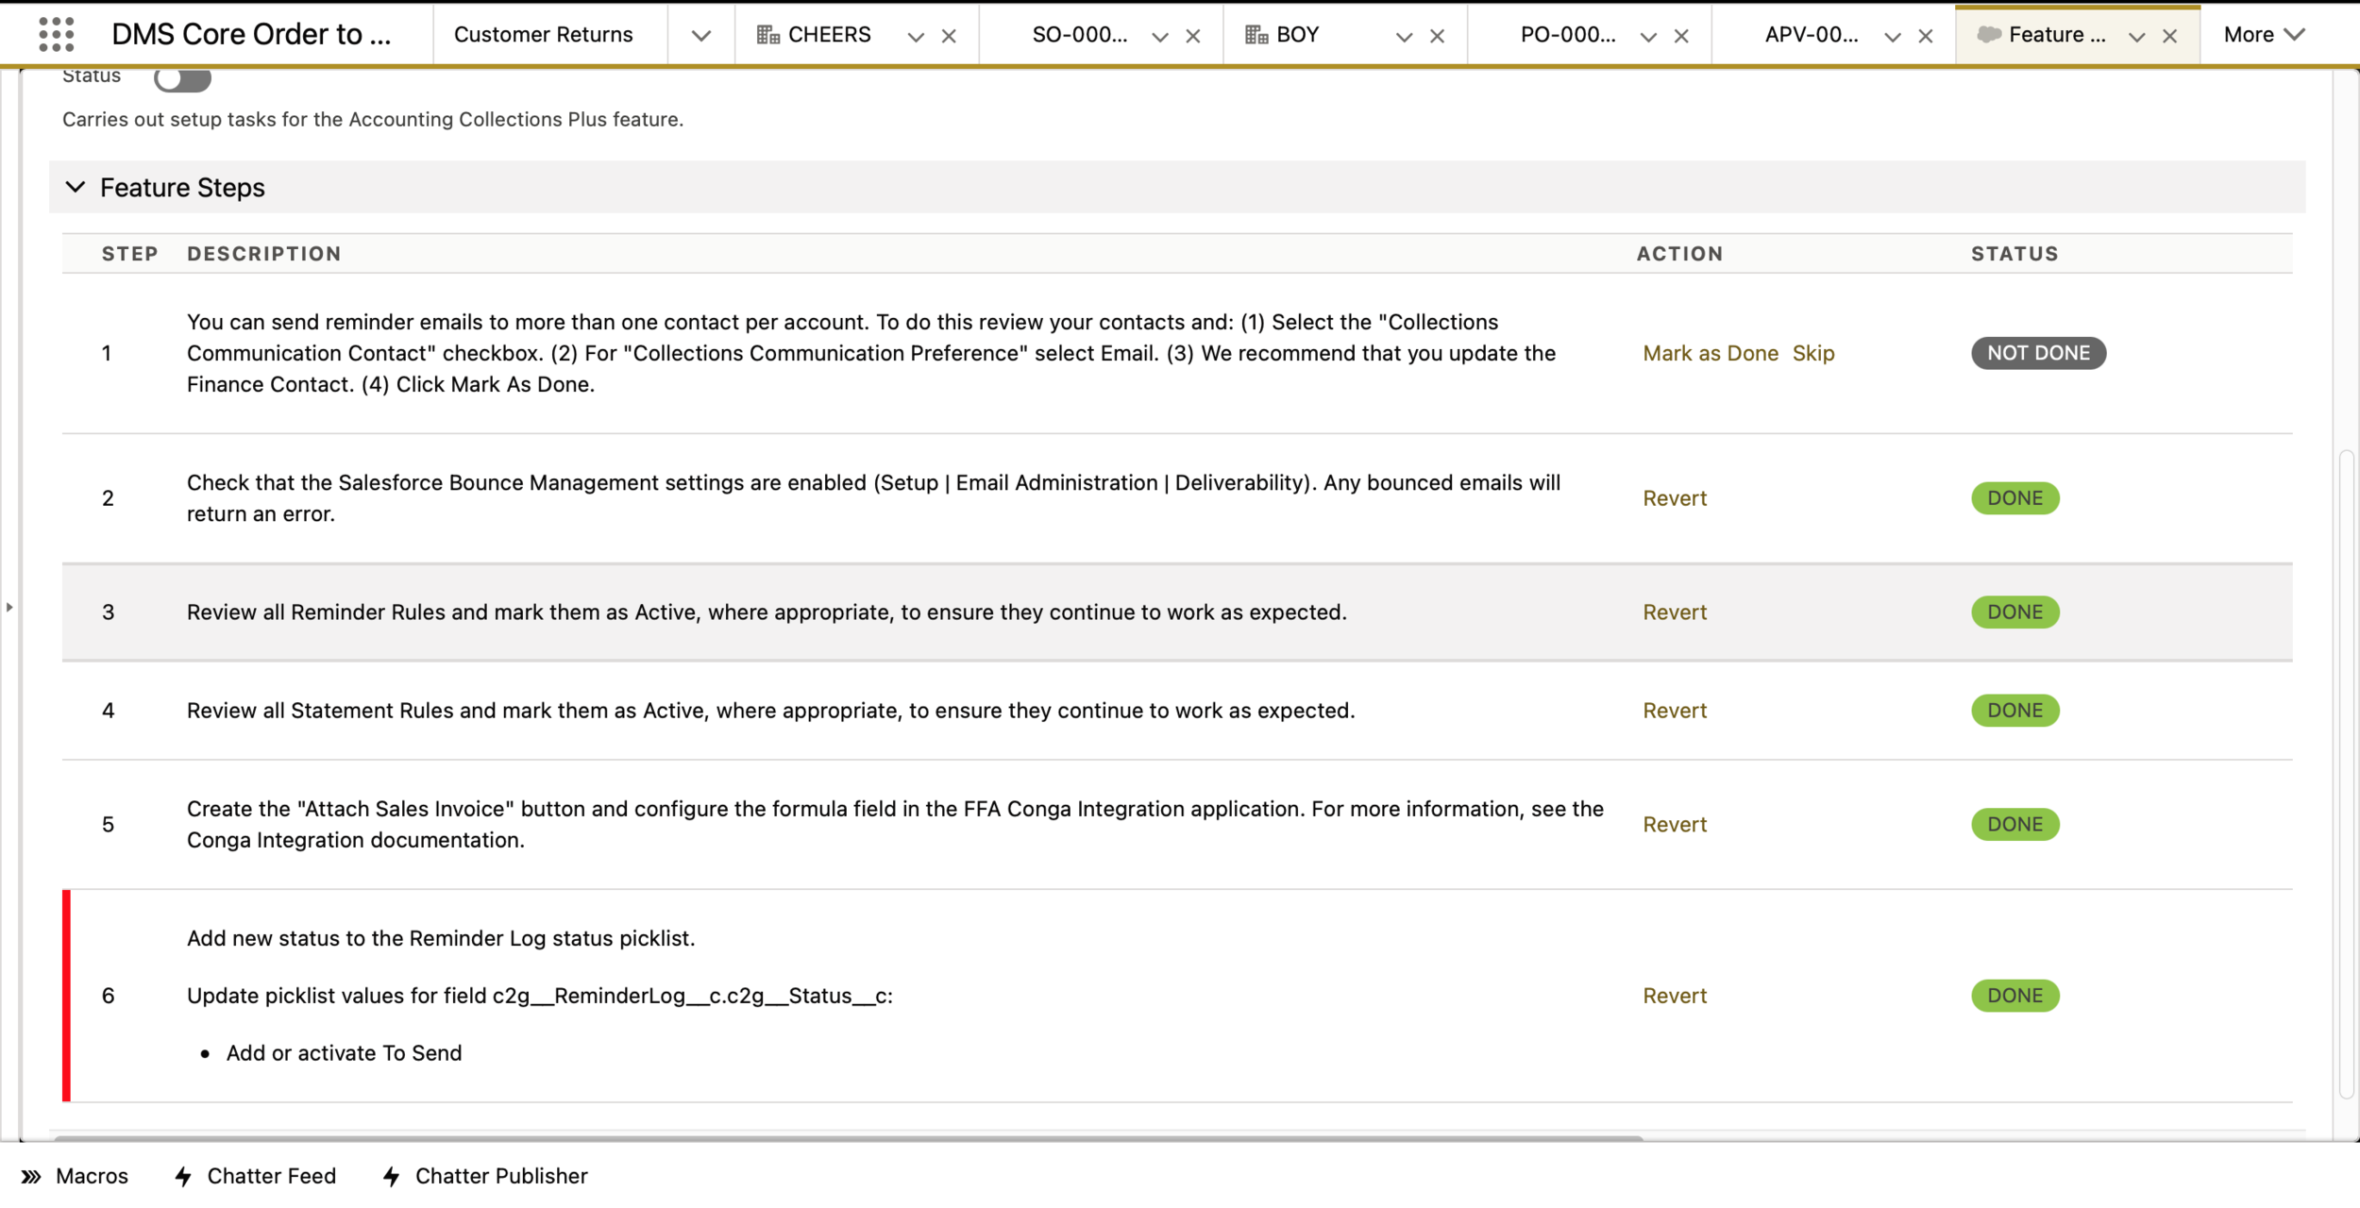
Task: Click the BOY account building icon
Action: (x=1256, y=35)
